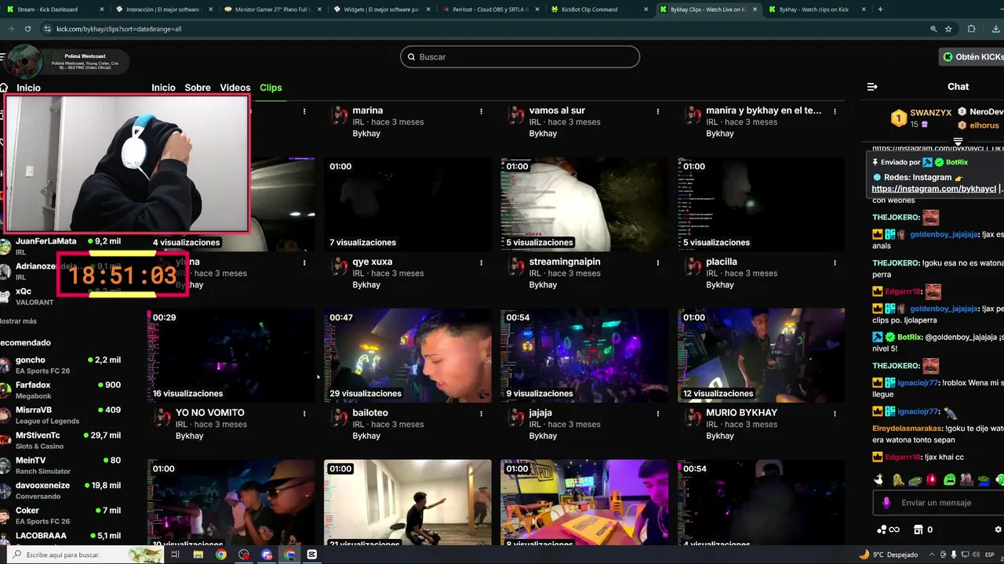Open pinned Instagram link in chat
The image size is (1004, 564).
933,189
